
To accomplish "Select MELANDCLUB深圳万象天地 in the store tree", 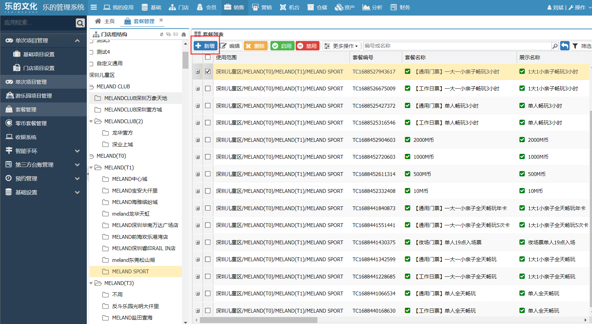I will [x=136, y=98].
